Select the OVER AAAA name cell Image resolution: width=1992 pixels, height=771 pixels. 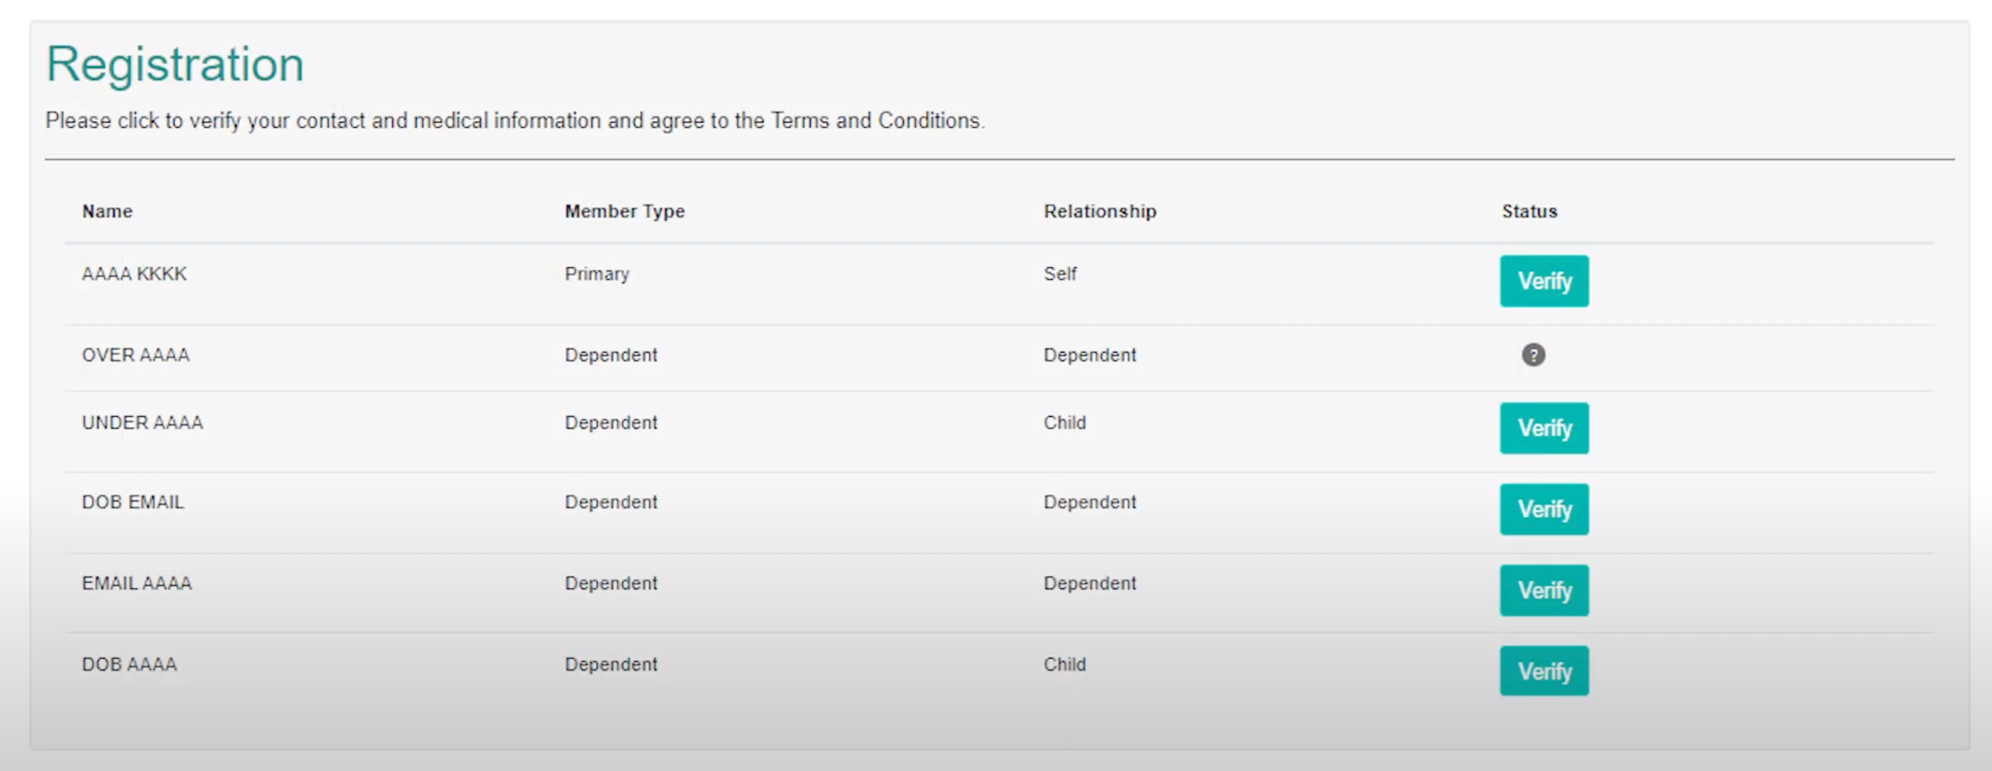[x=135, y=355]
